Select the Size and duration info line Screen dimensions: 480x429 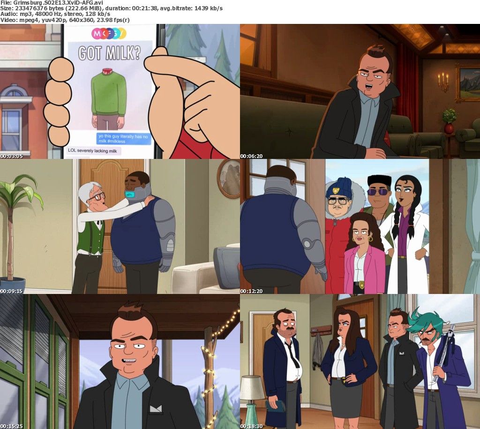[x=112, y=8]
